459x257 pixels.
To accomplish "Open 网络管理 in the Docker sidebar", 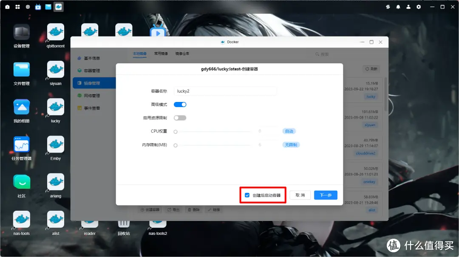I will (x=93, y=94).
